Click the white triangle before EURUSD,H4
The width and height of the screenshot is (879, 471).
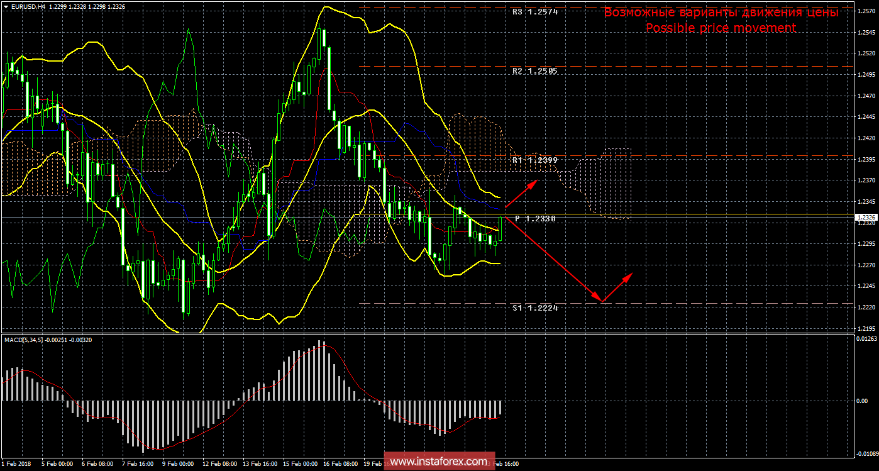(x=4, y=6)
